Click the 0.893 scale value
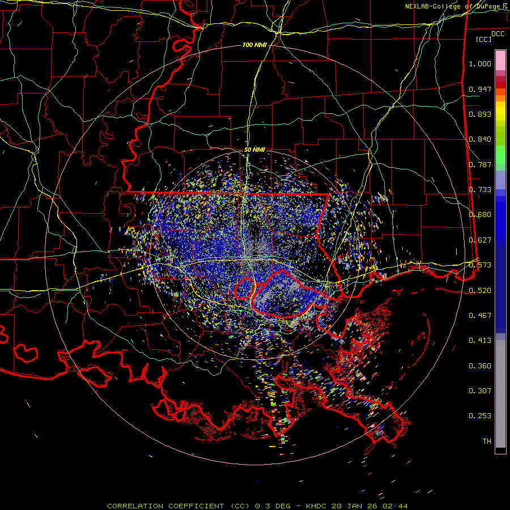The image size is (510, 510). click(x=480, y=114)
